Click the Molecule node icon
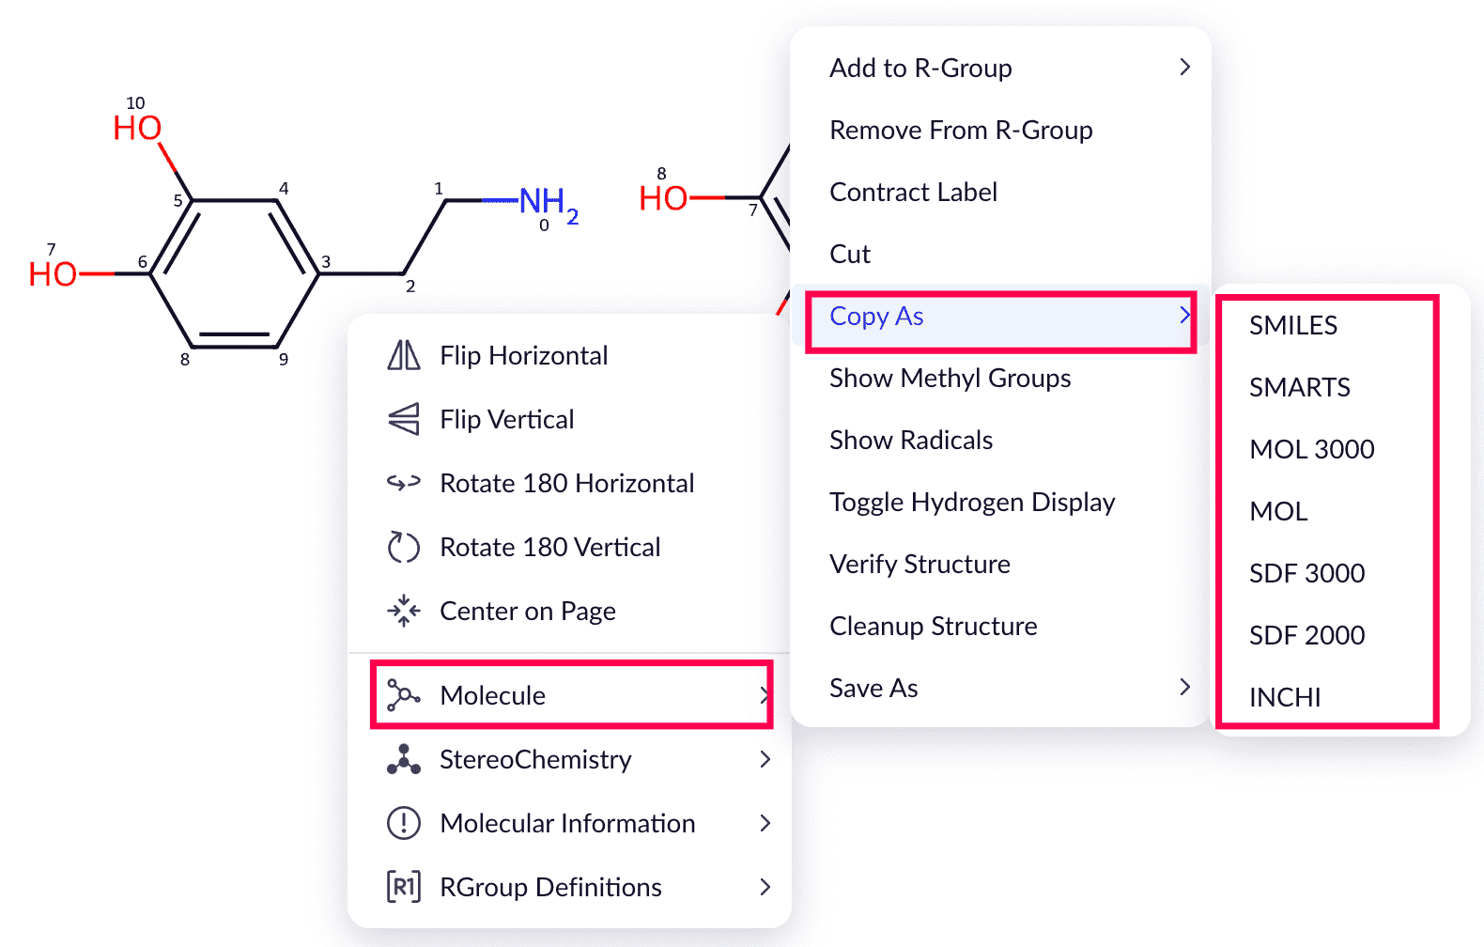 [x=404, y=695]
